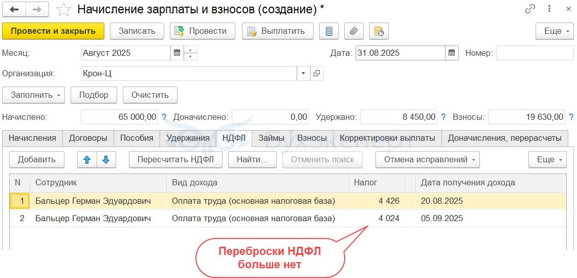
Task: Add document to favorites star
Action: tap(63, 9)
